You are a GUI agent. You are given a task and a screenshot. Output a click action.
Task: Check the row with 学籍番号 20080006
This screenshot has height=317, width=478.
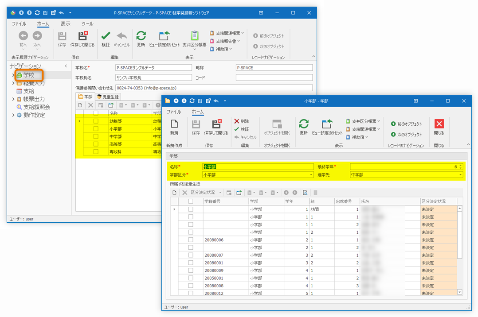point(191,240)
